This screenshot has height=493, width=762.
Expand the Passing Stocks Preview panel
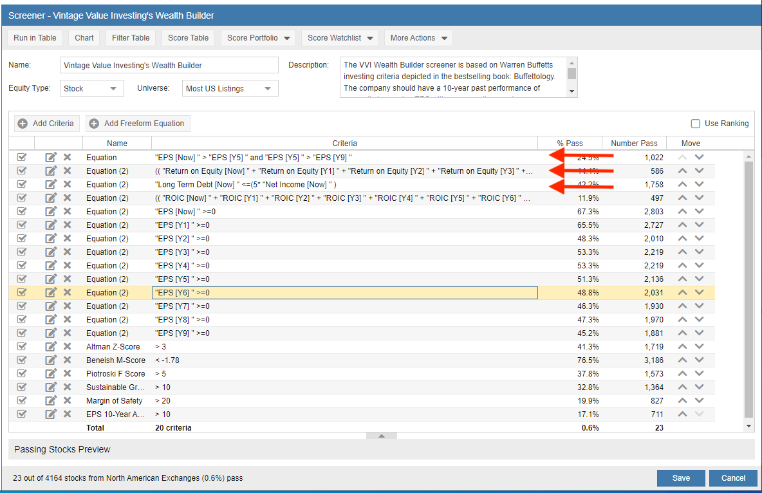point(382,449)
